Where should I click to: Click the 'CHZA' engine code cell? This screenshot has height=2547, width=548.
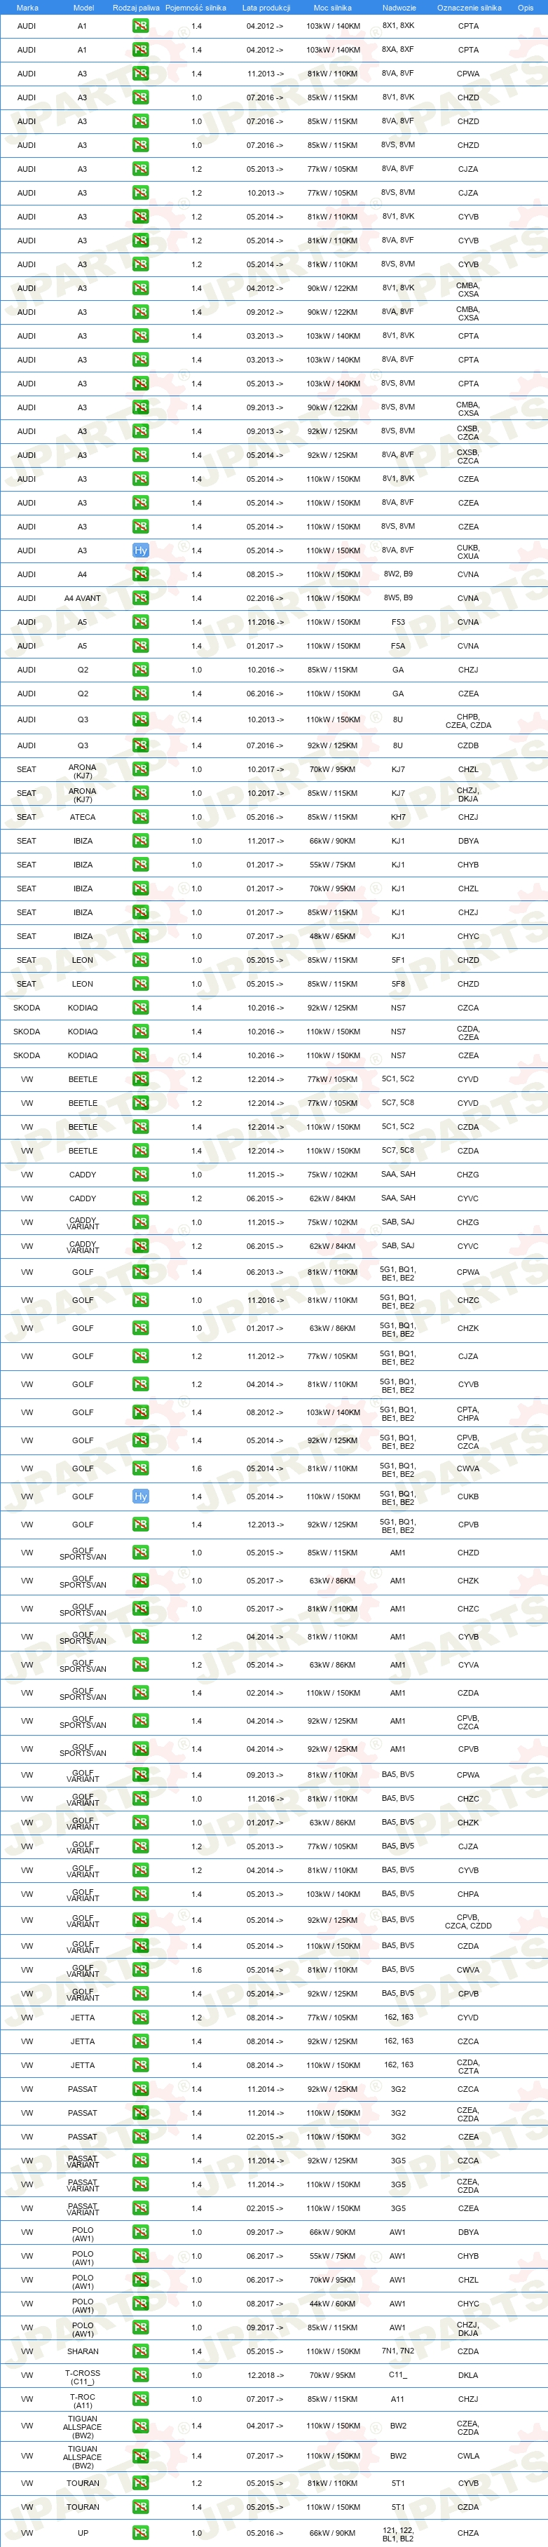[468, 2533]
